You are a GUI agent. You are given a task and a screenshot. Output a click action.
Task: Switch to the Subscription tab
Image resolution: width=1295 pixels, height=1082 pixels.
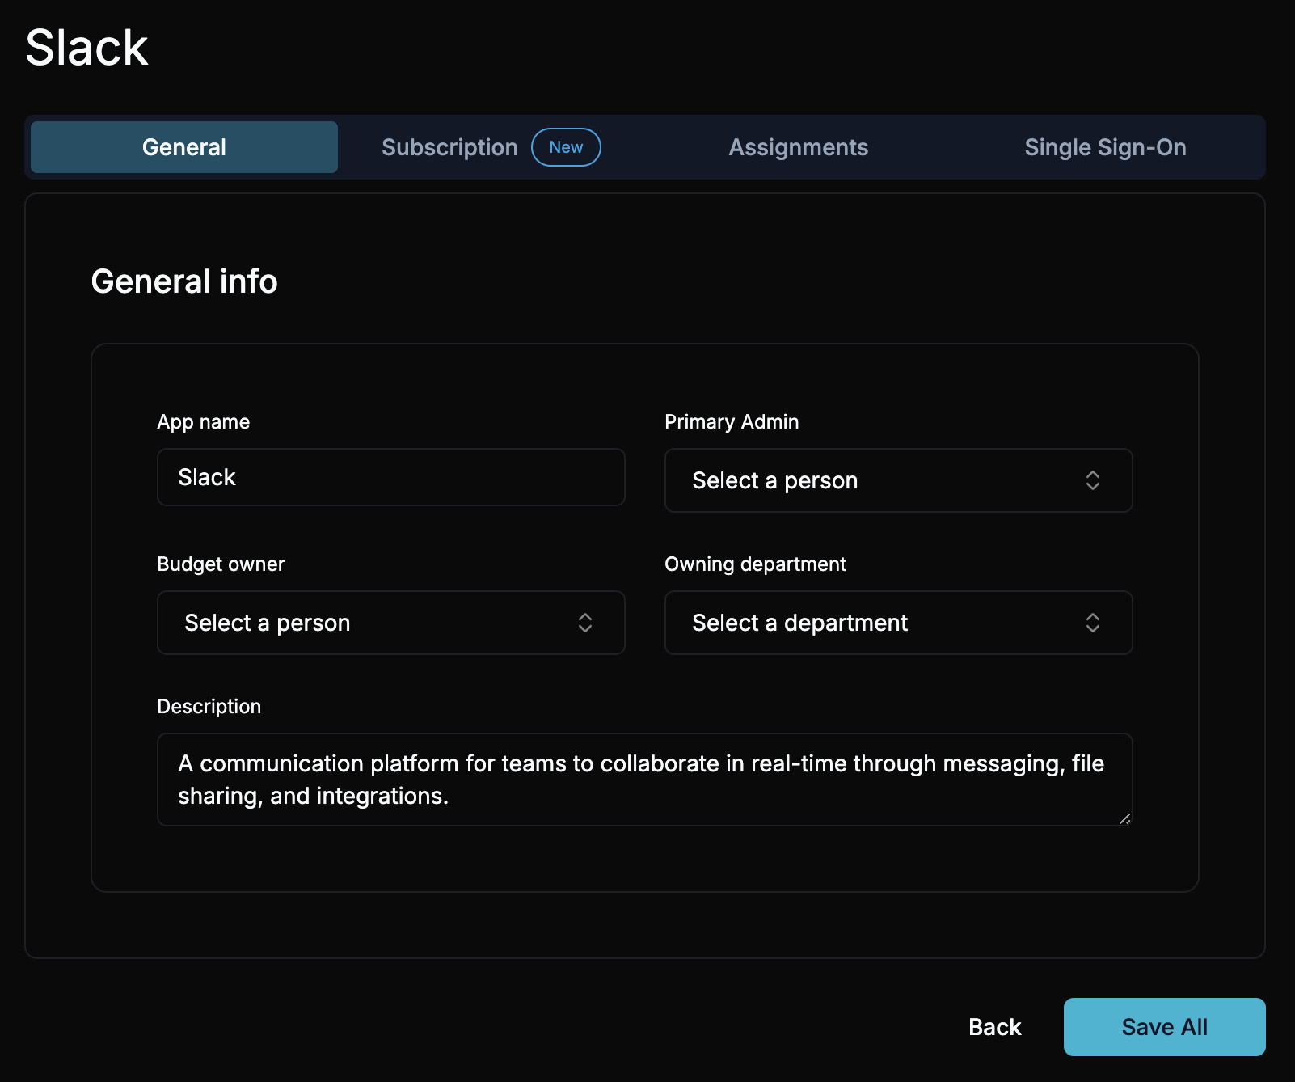click(x=449, y=147)
